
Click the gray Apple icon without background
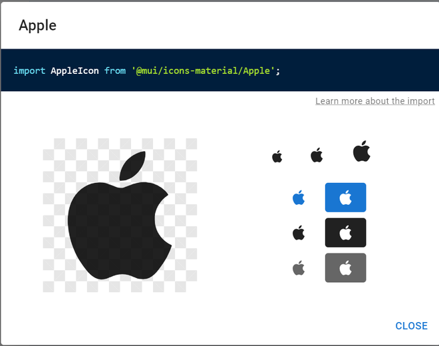coord(299,268)
